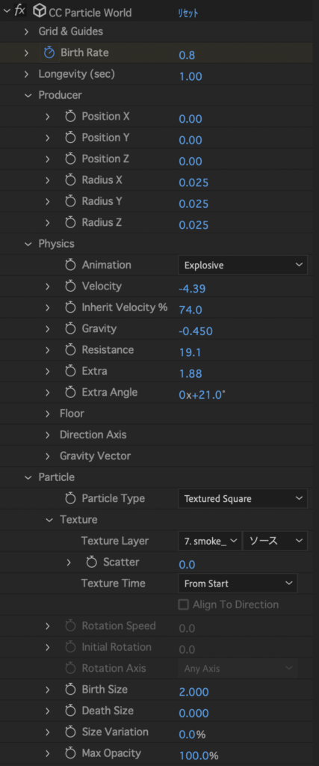This screenshot has height=766, width=319.
Task: Click the リセット reset link
Action: click(x=188, y=13)
